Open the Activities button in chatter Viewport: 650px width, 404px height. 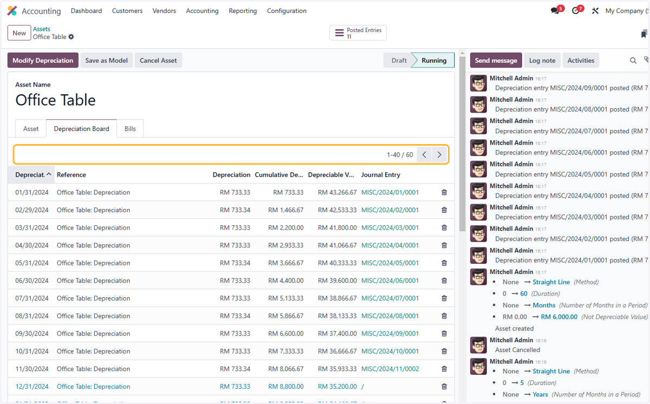coord(581,60)
